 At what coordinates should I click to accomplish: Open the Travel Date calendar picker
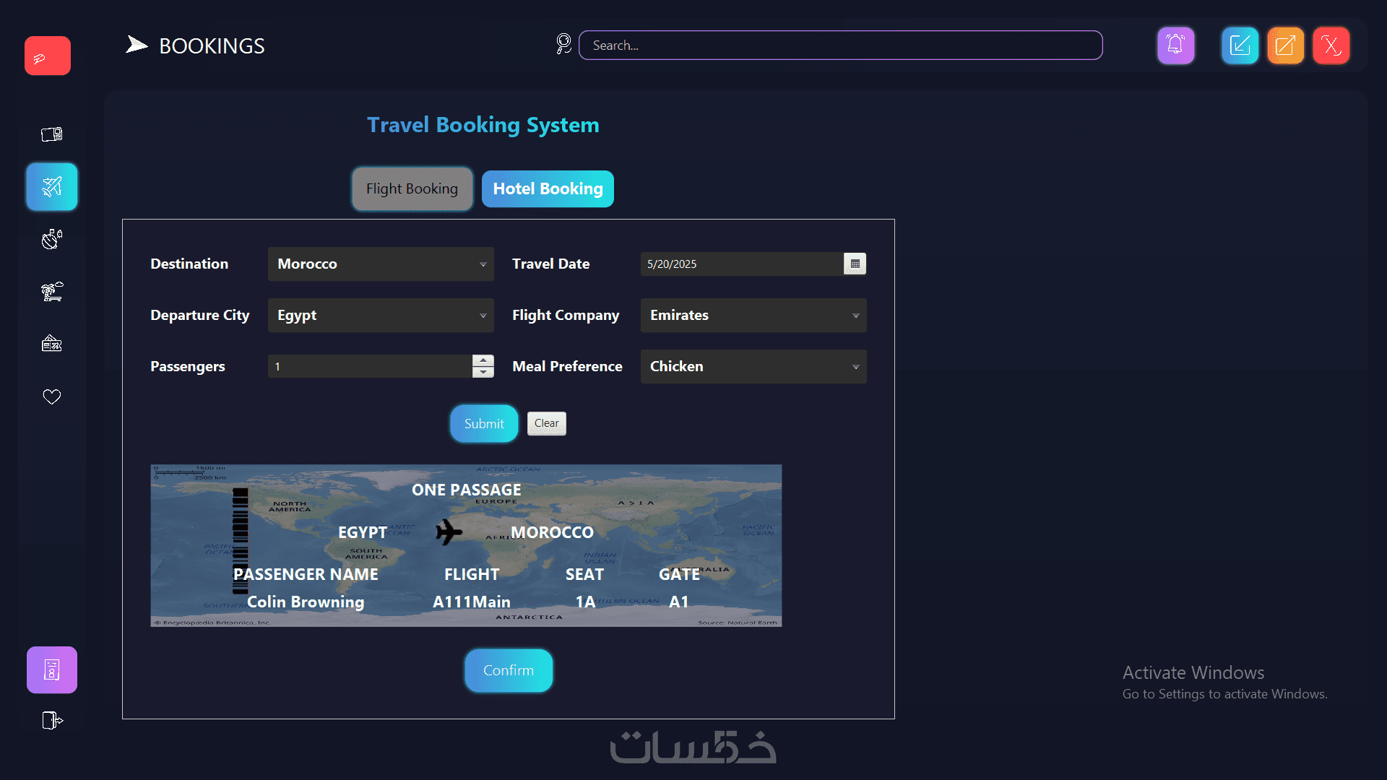[x=855, y=264]
